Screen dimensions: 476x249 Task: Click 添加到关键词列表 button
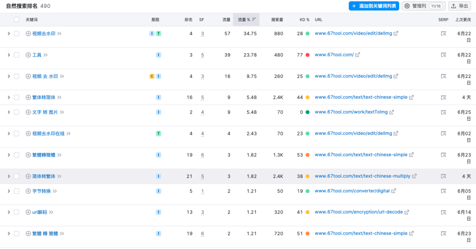click(374, 6)
